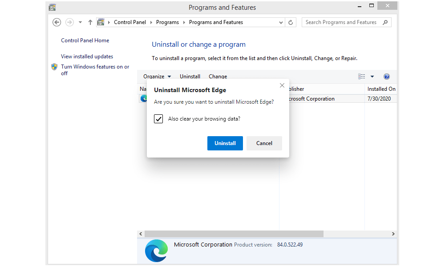Go up one level with up arrow
Viewport: 445px width, 267px height.
click(x=90, y=22)
